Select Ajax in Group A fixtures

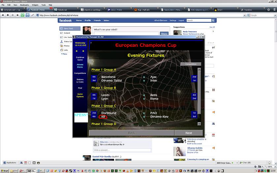153,77
